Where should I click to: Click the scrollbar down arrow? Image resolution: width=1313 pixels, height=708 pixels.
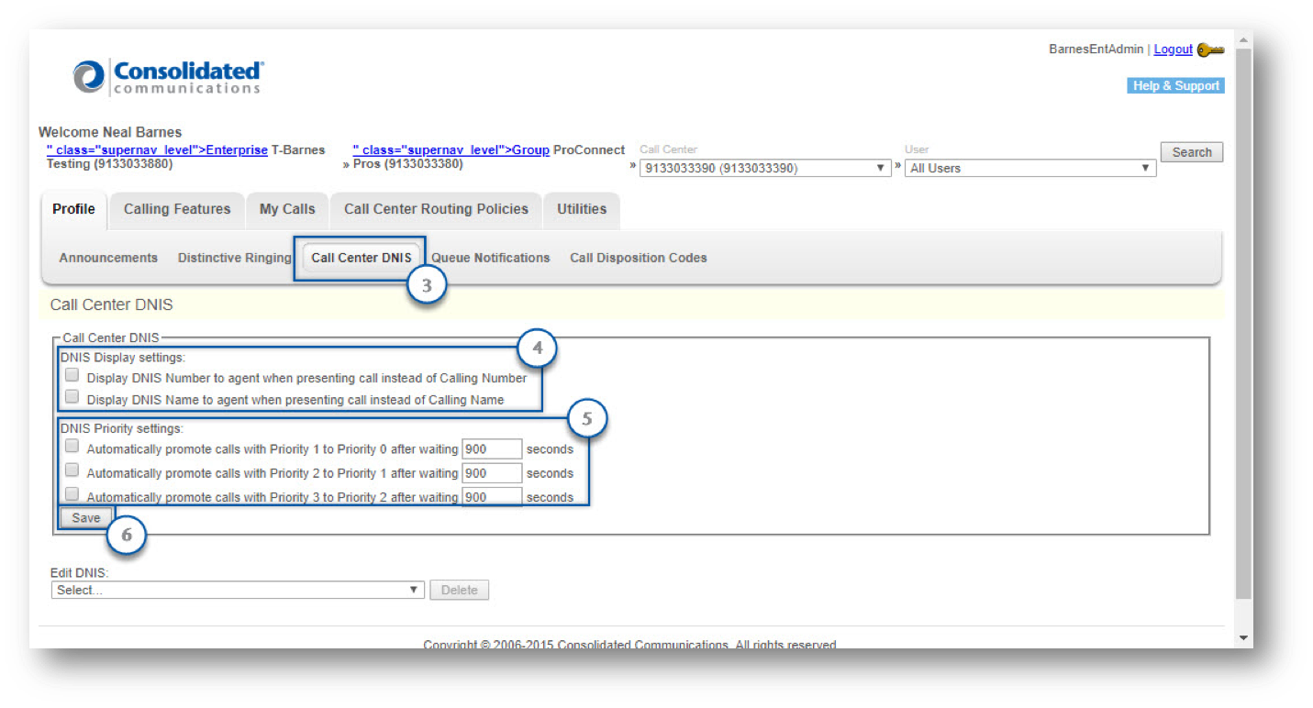1244,638
